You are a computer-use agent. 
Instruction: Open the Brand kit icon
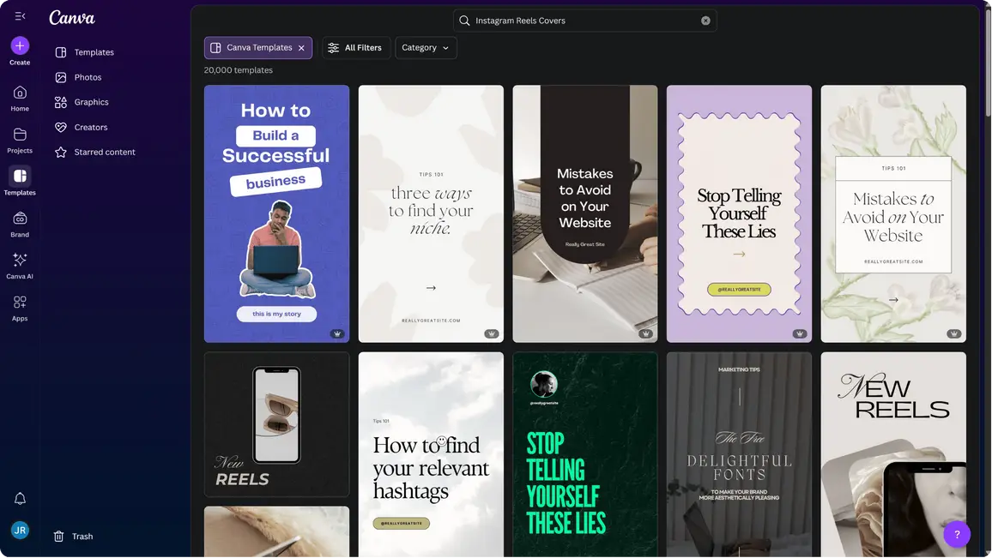20,219
